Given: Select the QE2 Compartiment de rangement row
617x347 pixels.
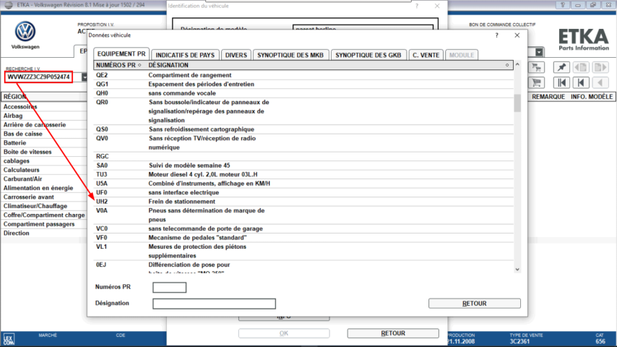Looking at the screenshot, I should [303, 75].
